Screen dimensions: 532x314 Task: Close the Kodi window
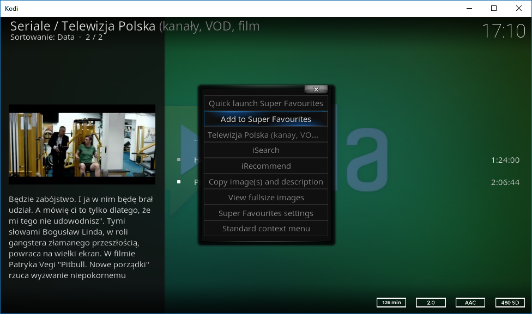tap(519, 9)
